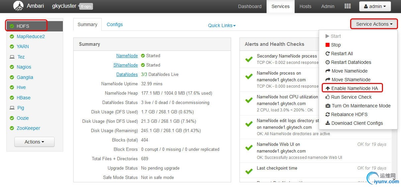Viewport: 401px width, 187px height.
Task: Click the Move NameNode arrow icon
Action: point(328,71)
